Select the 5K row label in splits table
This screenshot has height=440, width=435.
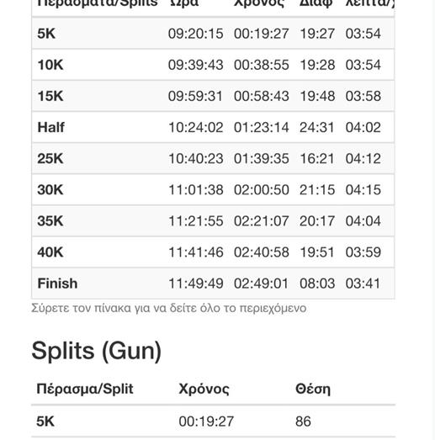pos(46,34)
